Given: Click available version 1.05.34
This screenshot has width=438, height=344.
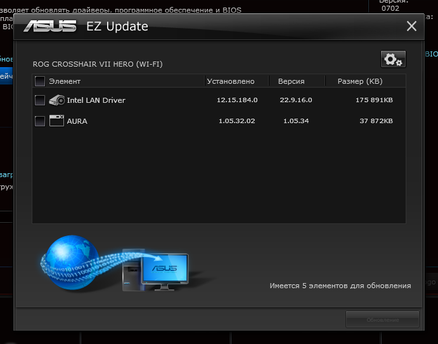Looking at the screenshot, I should [x=296, y=121].
